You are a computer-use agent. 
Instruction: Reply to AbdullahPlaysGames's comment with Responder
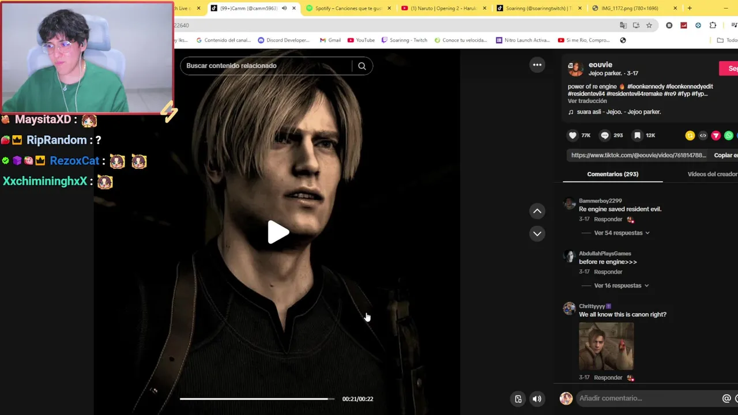click(608, 272)
